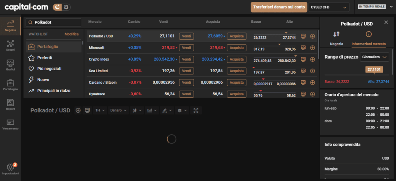Click the capital.com logo
Screen dimensions: 396x181
[26, 7]
